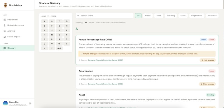Show analogy for Amortization
Image resolution: width=224 pixels, height=108 pixels.
(207, 84)
